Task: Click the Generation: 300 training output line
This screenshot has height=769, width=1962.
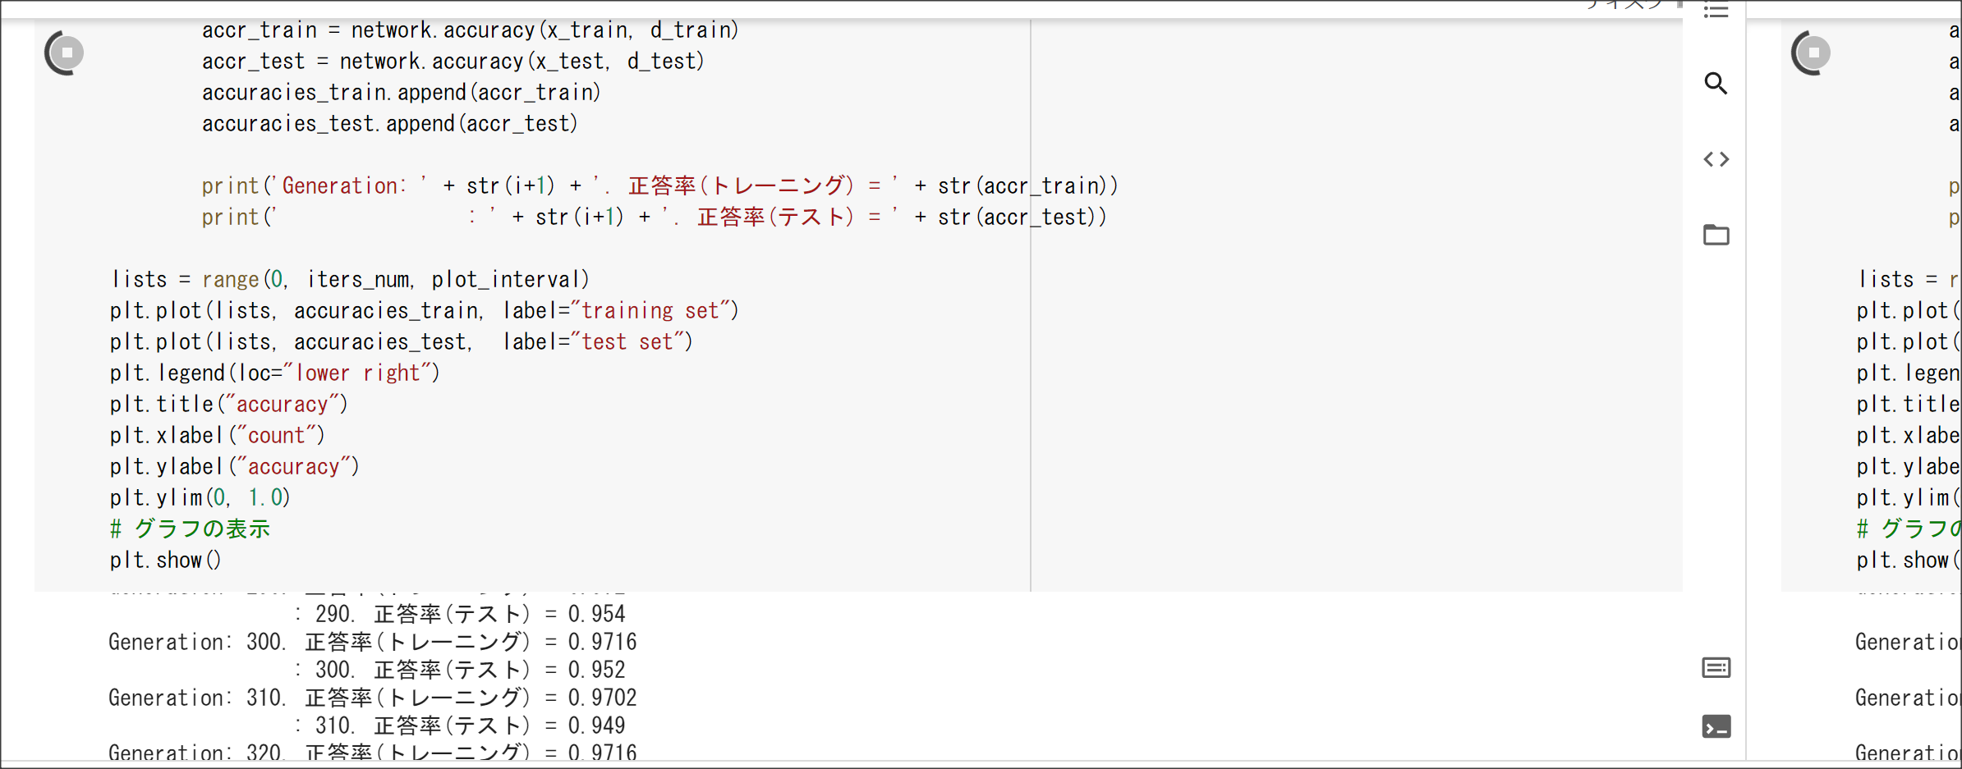Action: [x=373, y=642]
